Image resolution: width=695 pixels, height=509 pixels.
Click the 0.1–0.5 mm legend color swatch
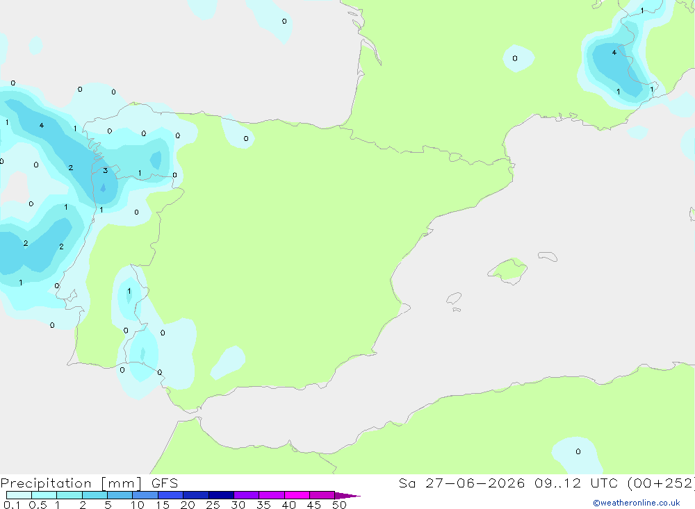[x=19, y=495]
